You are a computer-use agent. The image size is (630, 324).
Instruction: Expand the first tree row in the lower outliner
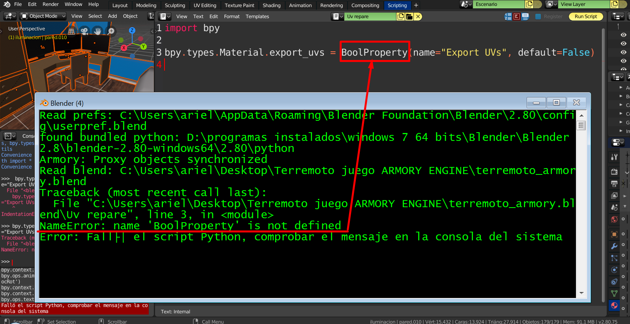pyautogui.click(x=621, y=88)
